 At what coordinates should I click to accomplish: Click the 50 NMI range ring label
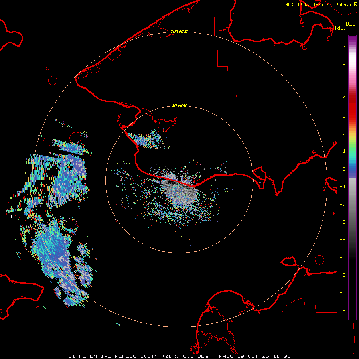[179, 105]
